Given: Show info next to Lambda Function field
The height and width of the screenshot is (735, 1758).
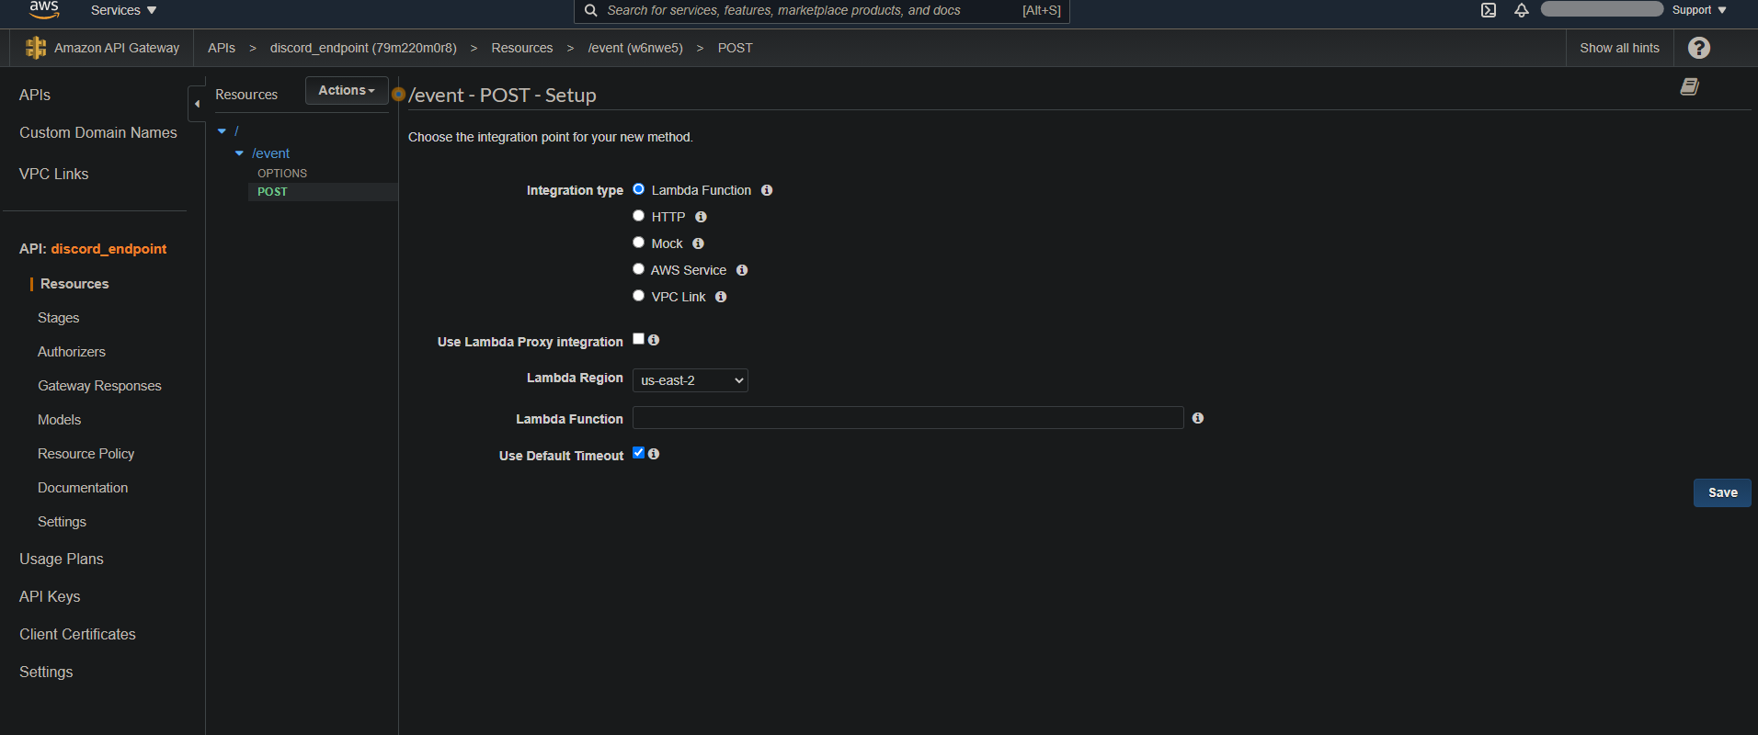Looking at the screenshot, I should point(1198,418).
